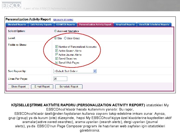Open the View/Edit Scheduled Reports tab
Viewport: 180px width, 135px height.
pyautogui.click(x=154, y=24)
